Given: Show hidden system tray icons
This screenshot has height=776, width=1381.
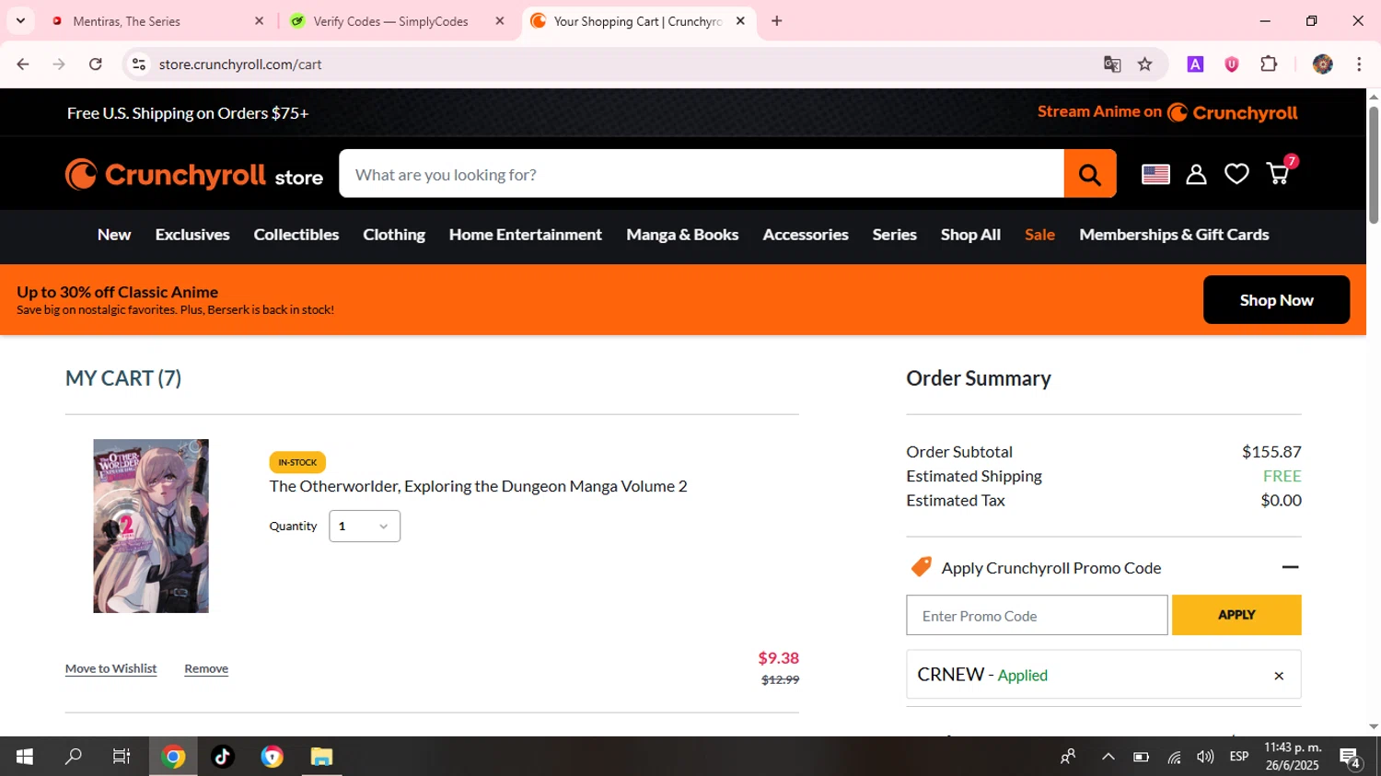Looking at the screenshot, I should pyautogui.click(x=1108, y=757).
